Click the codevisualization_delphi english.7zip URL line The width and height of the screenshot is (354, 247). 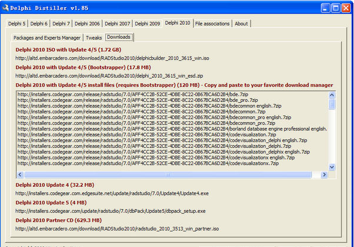click(162, 140)
